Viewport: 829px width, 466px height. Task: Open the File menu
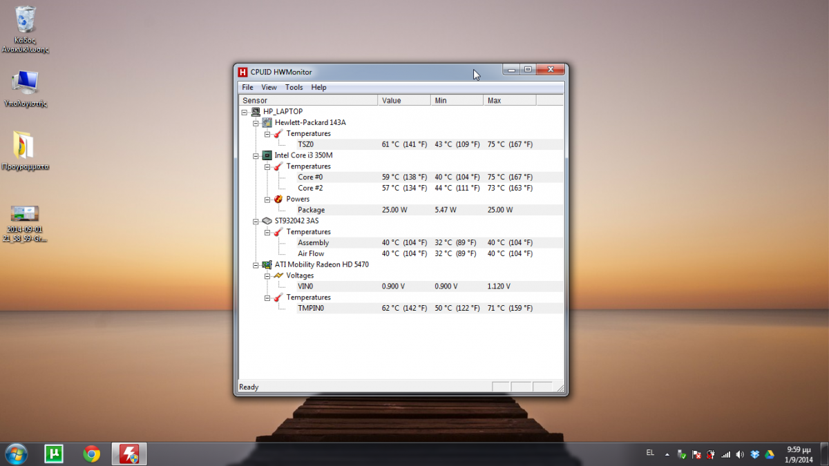point(247,88)
